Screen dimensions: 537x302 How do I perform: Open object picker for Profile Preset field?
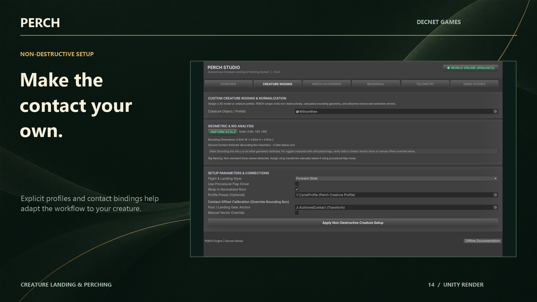coord(495,195)
